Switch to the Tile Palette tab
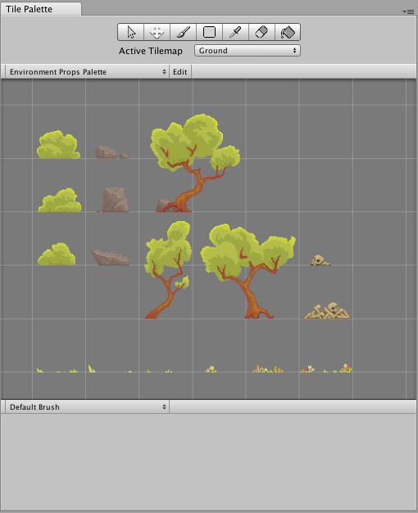Viewport: 418px width, 513px height. click(x=41, y=9)
